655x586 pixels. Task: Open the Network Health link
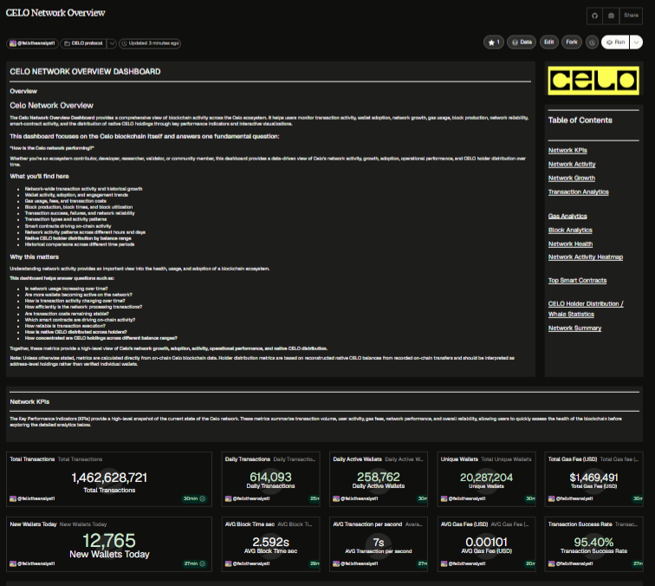570,244
